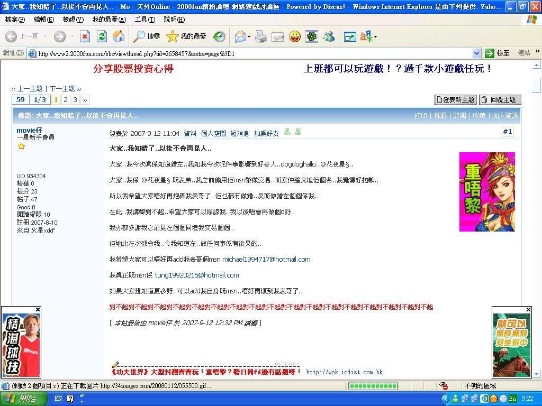Go to the Home page icon
This screenshot has width=542, height=406.
pos(119,36)
